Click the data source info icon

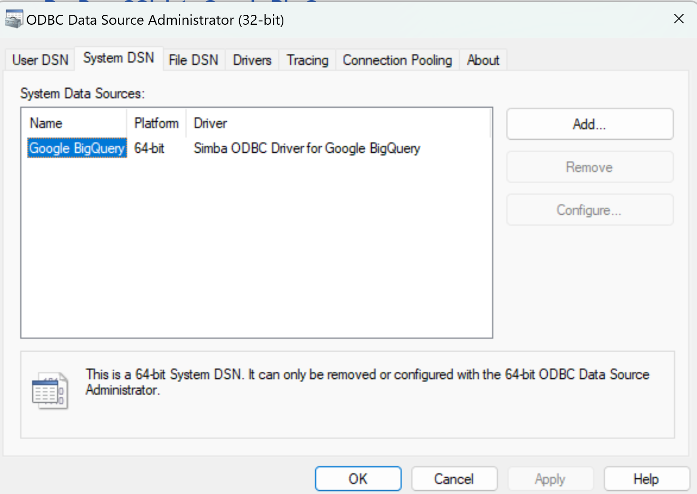(x=50, y=391)
